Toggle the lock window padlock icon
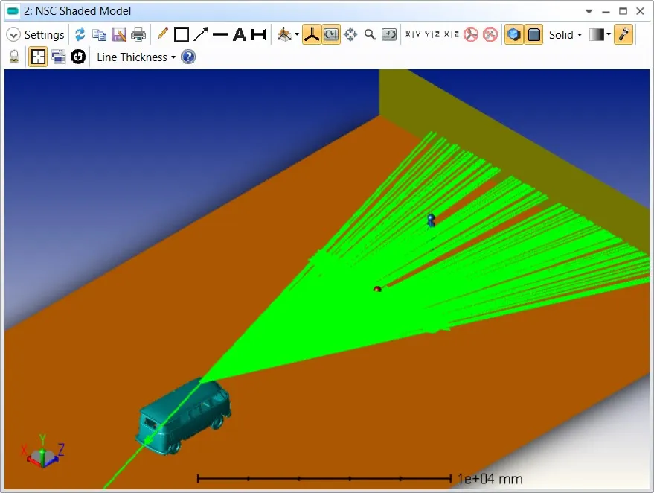 coord(14,57)
